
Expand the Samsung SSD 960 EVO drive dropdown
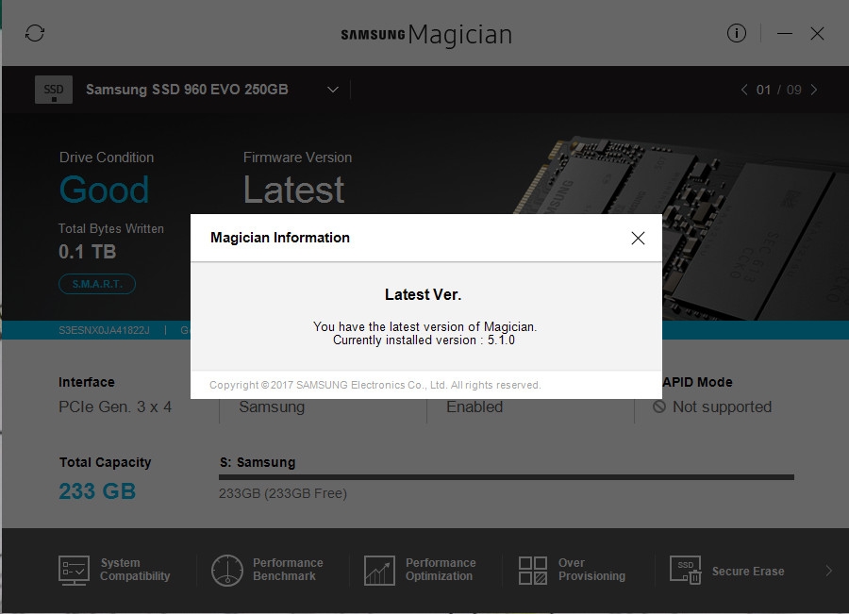tap(333, 90)
